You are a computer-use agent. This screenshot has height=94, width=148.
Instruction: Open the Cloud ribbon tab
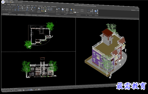[36, 6]
